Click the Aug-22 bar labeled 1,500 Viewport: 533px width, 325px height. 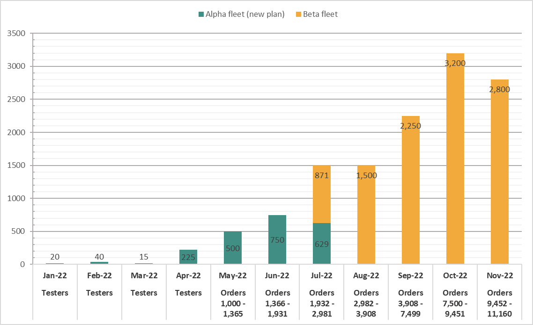[x=366, y=214]
